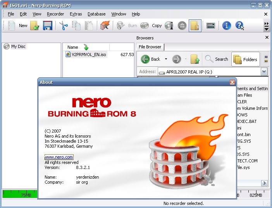Image resolution: width=272 pixels, height=208 pixels.
Task: Open the View menu
Action: [37, 14]
